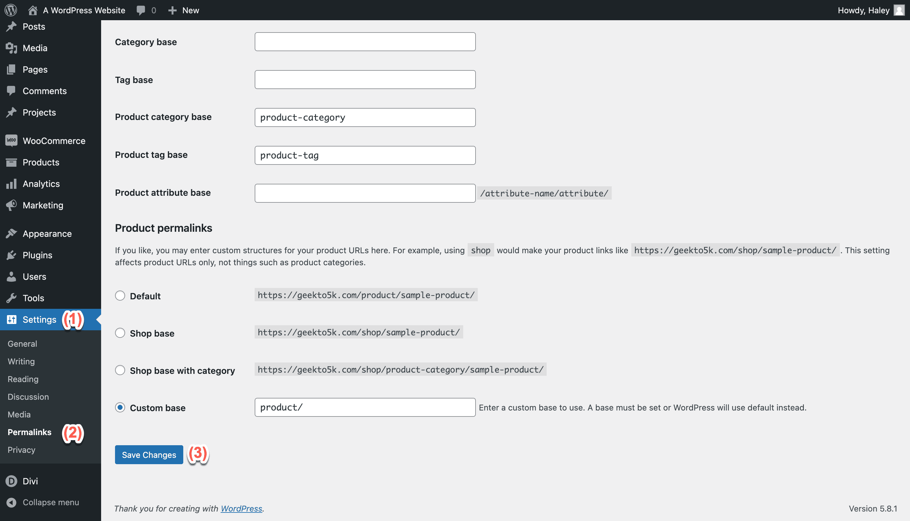
Task: Follow the WordPress footer link
Action: [241, 508]
